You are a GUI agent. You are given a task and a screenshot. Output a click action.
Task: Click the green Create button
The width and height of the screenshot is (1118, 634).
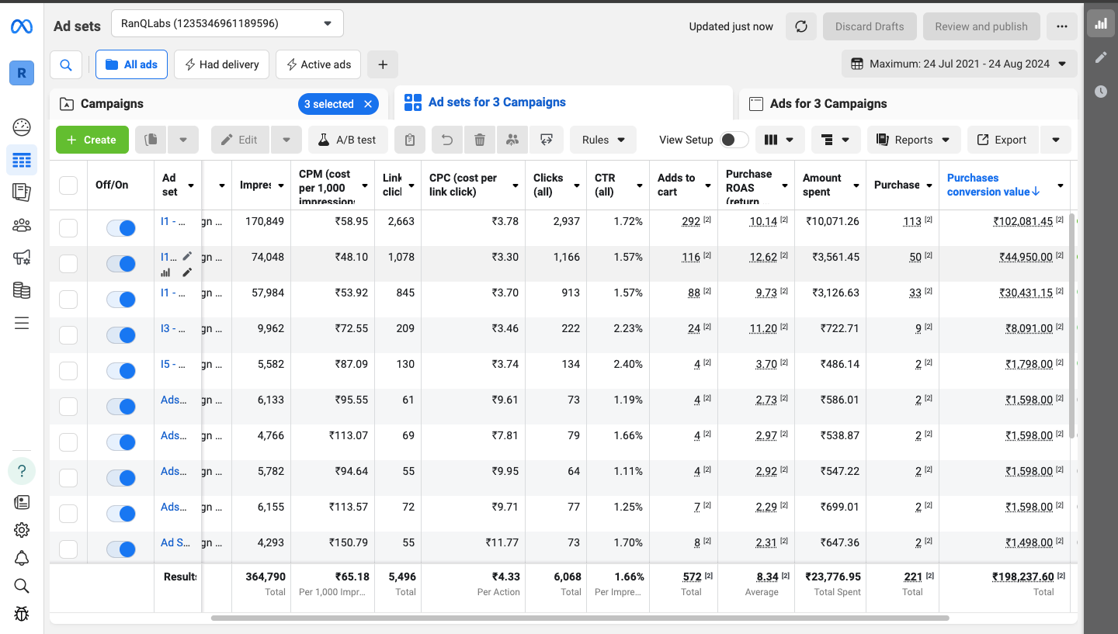(92, 140)
